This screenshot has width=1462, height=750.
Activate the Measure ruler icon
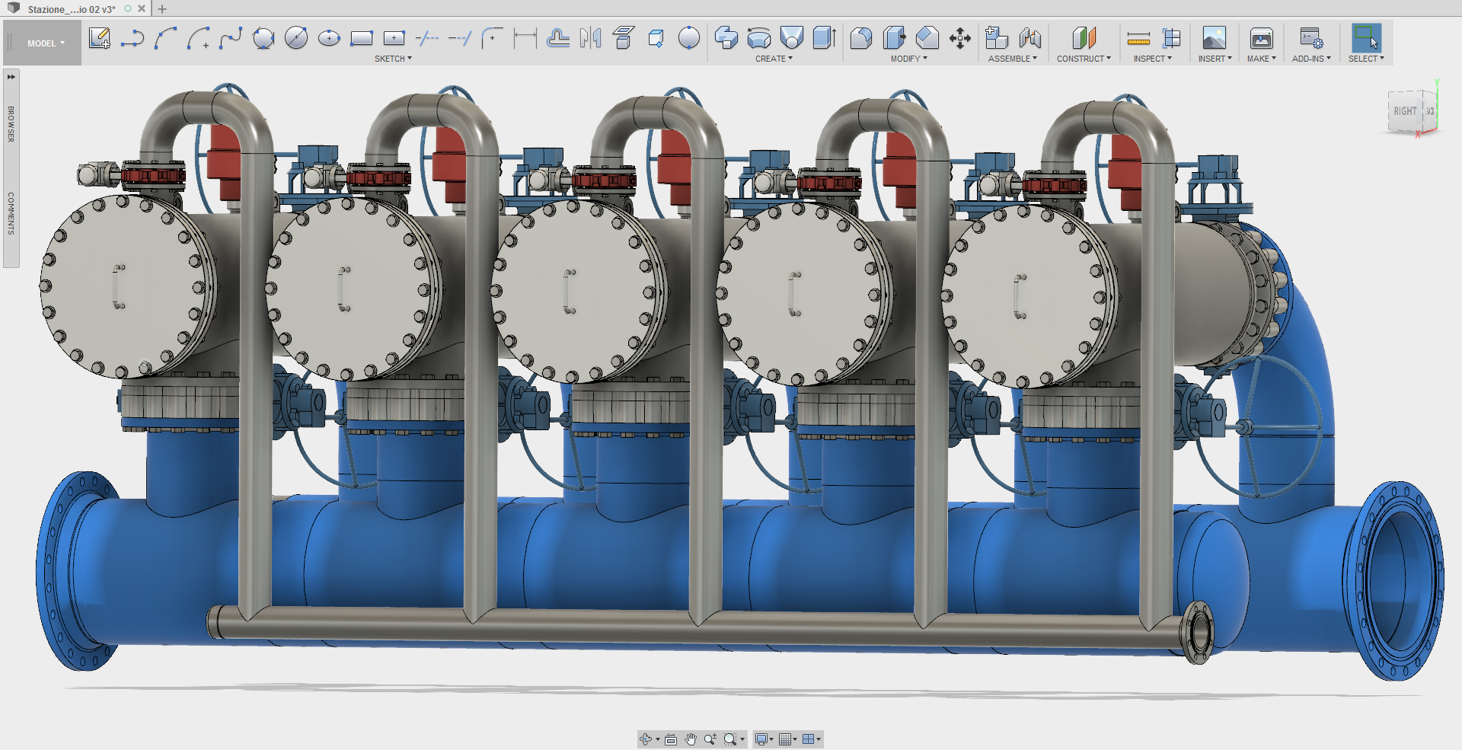click(x=1138, y=38)
